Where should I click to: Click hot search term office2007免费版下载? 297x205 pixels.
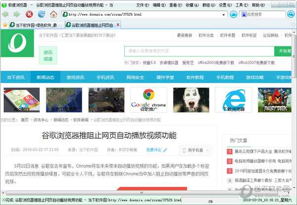click(256, 63)
